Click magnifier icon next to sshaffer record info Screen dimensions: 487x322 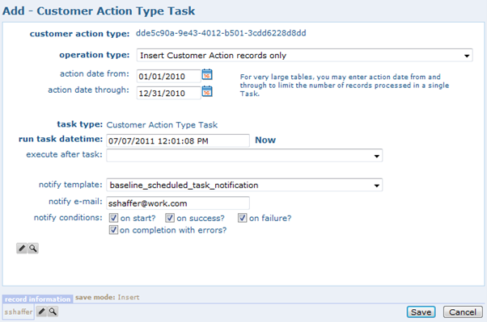pos(53,312)
